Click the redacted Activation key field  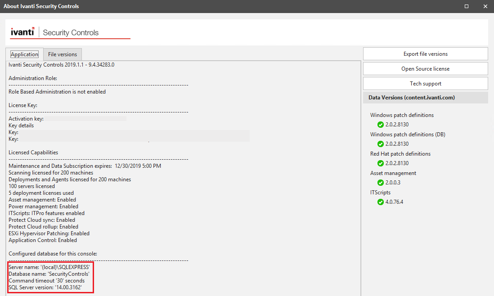(x=85, y=119)
